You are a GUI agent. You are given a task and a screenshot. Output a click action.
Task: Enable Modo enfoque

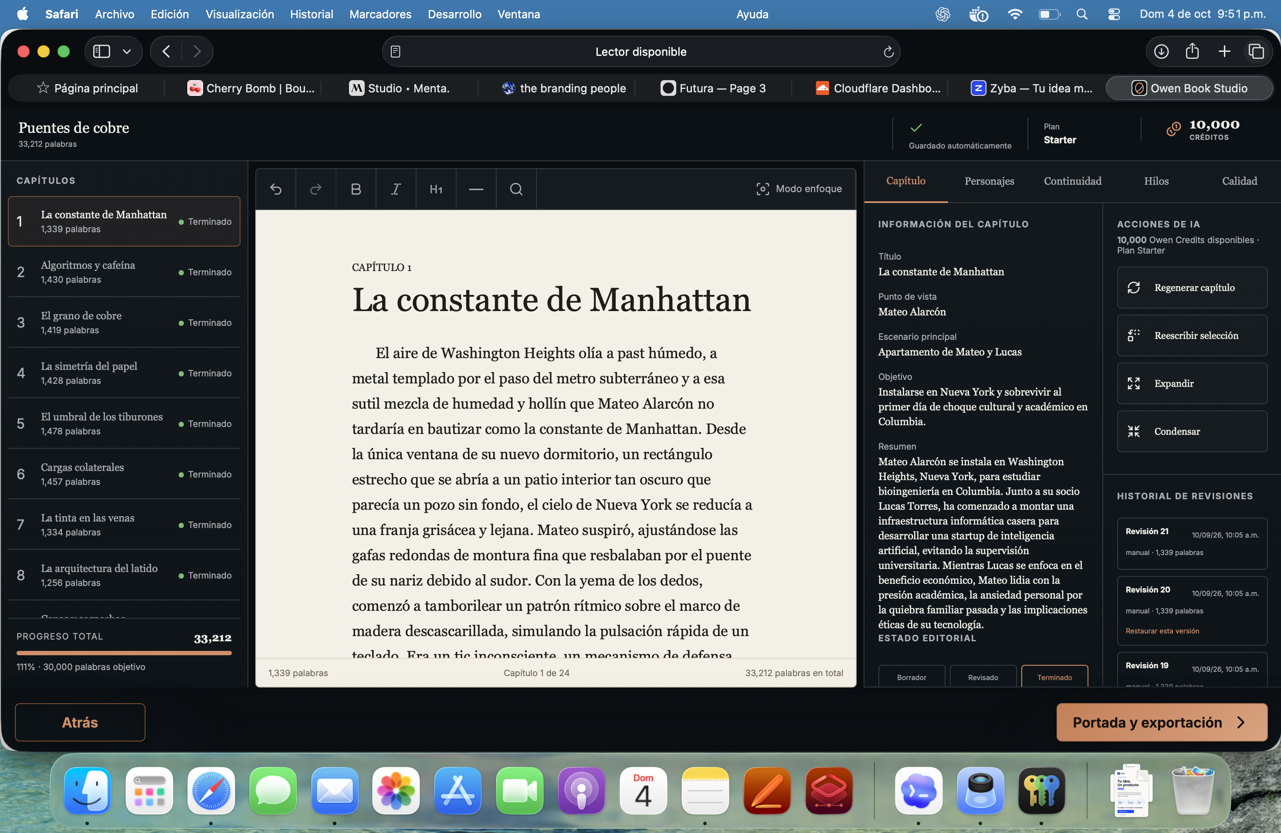pos(799,189)
